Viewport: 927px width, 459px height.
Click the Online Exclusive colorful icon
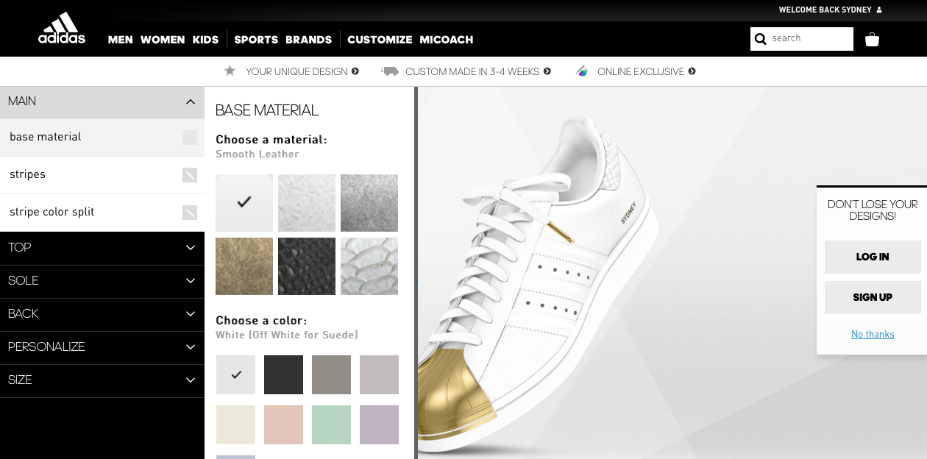pos(582,71)
